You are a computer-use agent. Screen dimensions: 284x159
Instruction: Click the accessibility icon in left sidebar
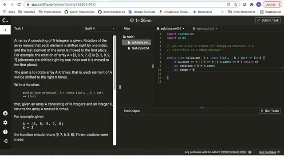(5, 113)
